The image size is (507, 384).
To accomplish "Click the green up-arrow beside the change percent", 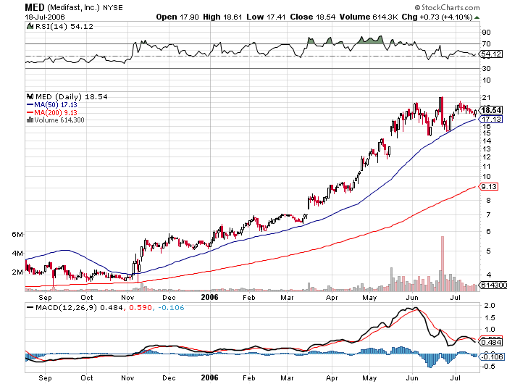I will [477, 17].
